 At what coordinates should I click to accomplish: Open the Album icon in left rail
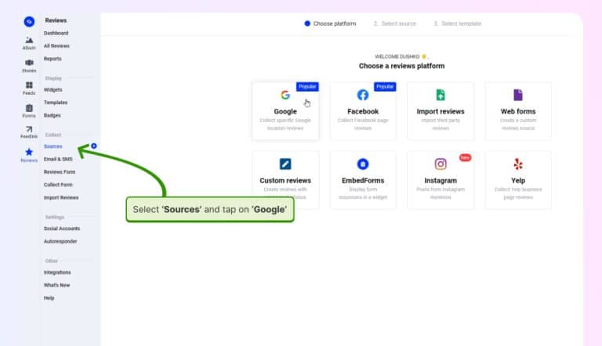click(x=29, y=42)
